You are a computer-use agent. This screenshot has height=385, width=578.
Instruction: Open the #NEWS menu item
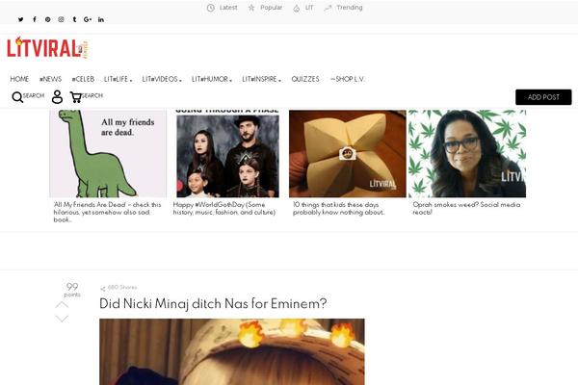coord(50,79)
